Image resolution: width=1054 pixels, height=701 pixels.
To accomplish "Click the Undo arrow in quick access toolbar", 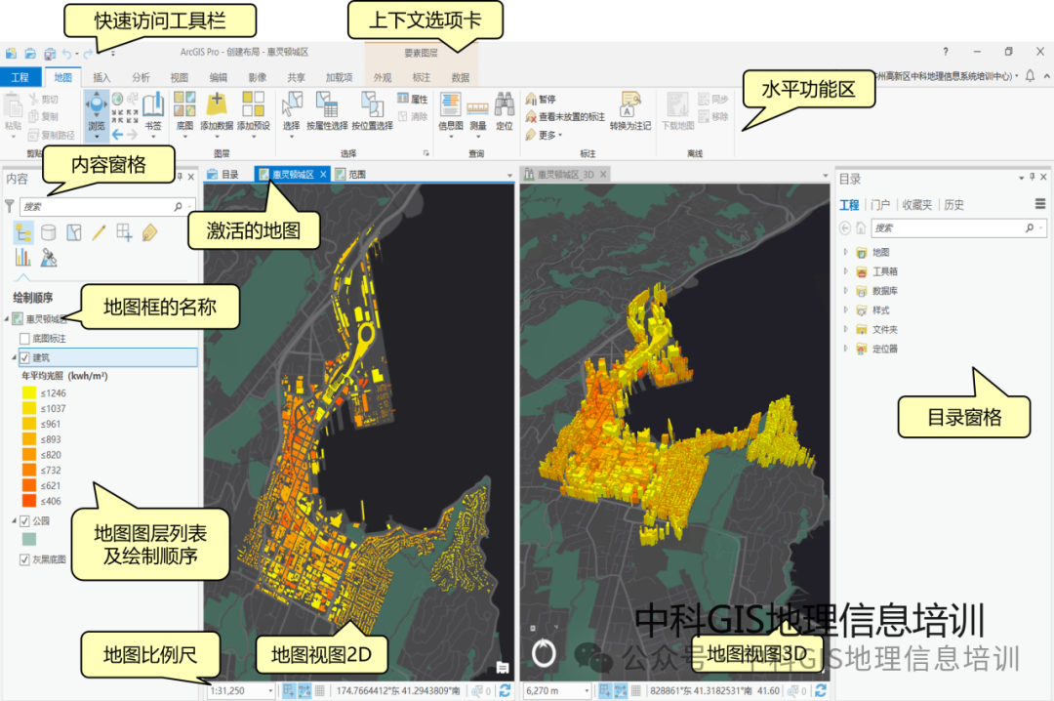I will pyautogui.click(x=67, y=53).
